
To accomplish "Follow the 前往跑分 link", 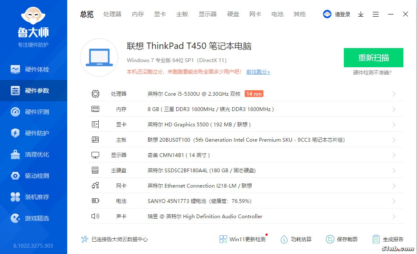I will point(258,72).
